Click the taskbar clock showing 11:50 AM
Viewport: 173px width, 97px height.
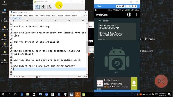point(162,95)
